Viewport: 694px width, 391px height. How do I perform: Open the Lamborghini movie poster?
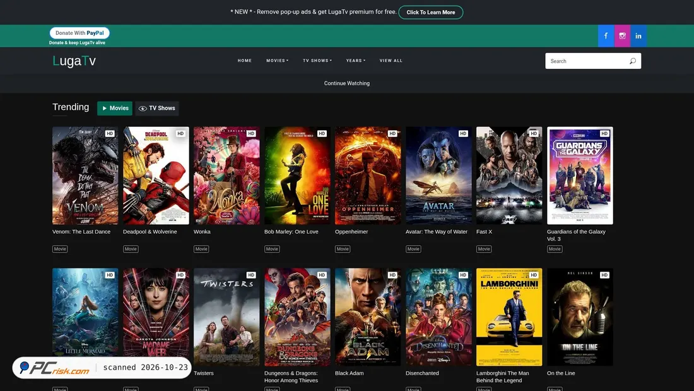pyautogui.click(x=509, y=317)
